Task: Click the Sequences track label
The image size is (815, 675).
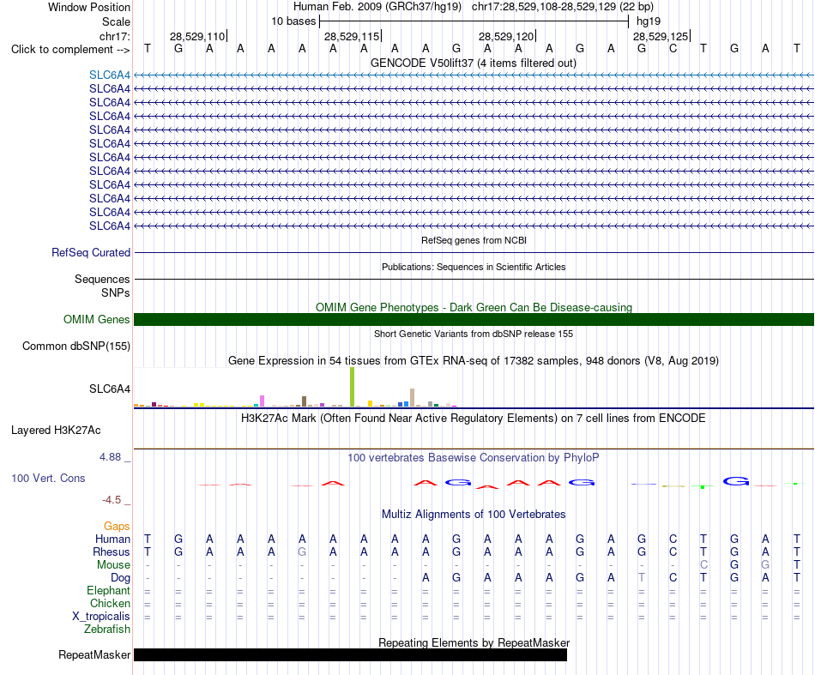Action: pyautogui.click(x=102, y=279)
